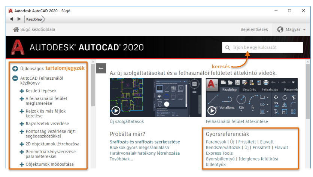Screen dimensions: 313x177
Task: Expand the Újdonságok tree node
Action: pyautogui.click(x=15, y=69)
